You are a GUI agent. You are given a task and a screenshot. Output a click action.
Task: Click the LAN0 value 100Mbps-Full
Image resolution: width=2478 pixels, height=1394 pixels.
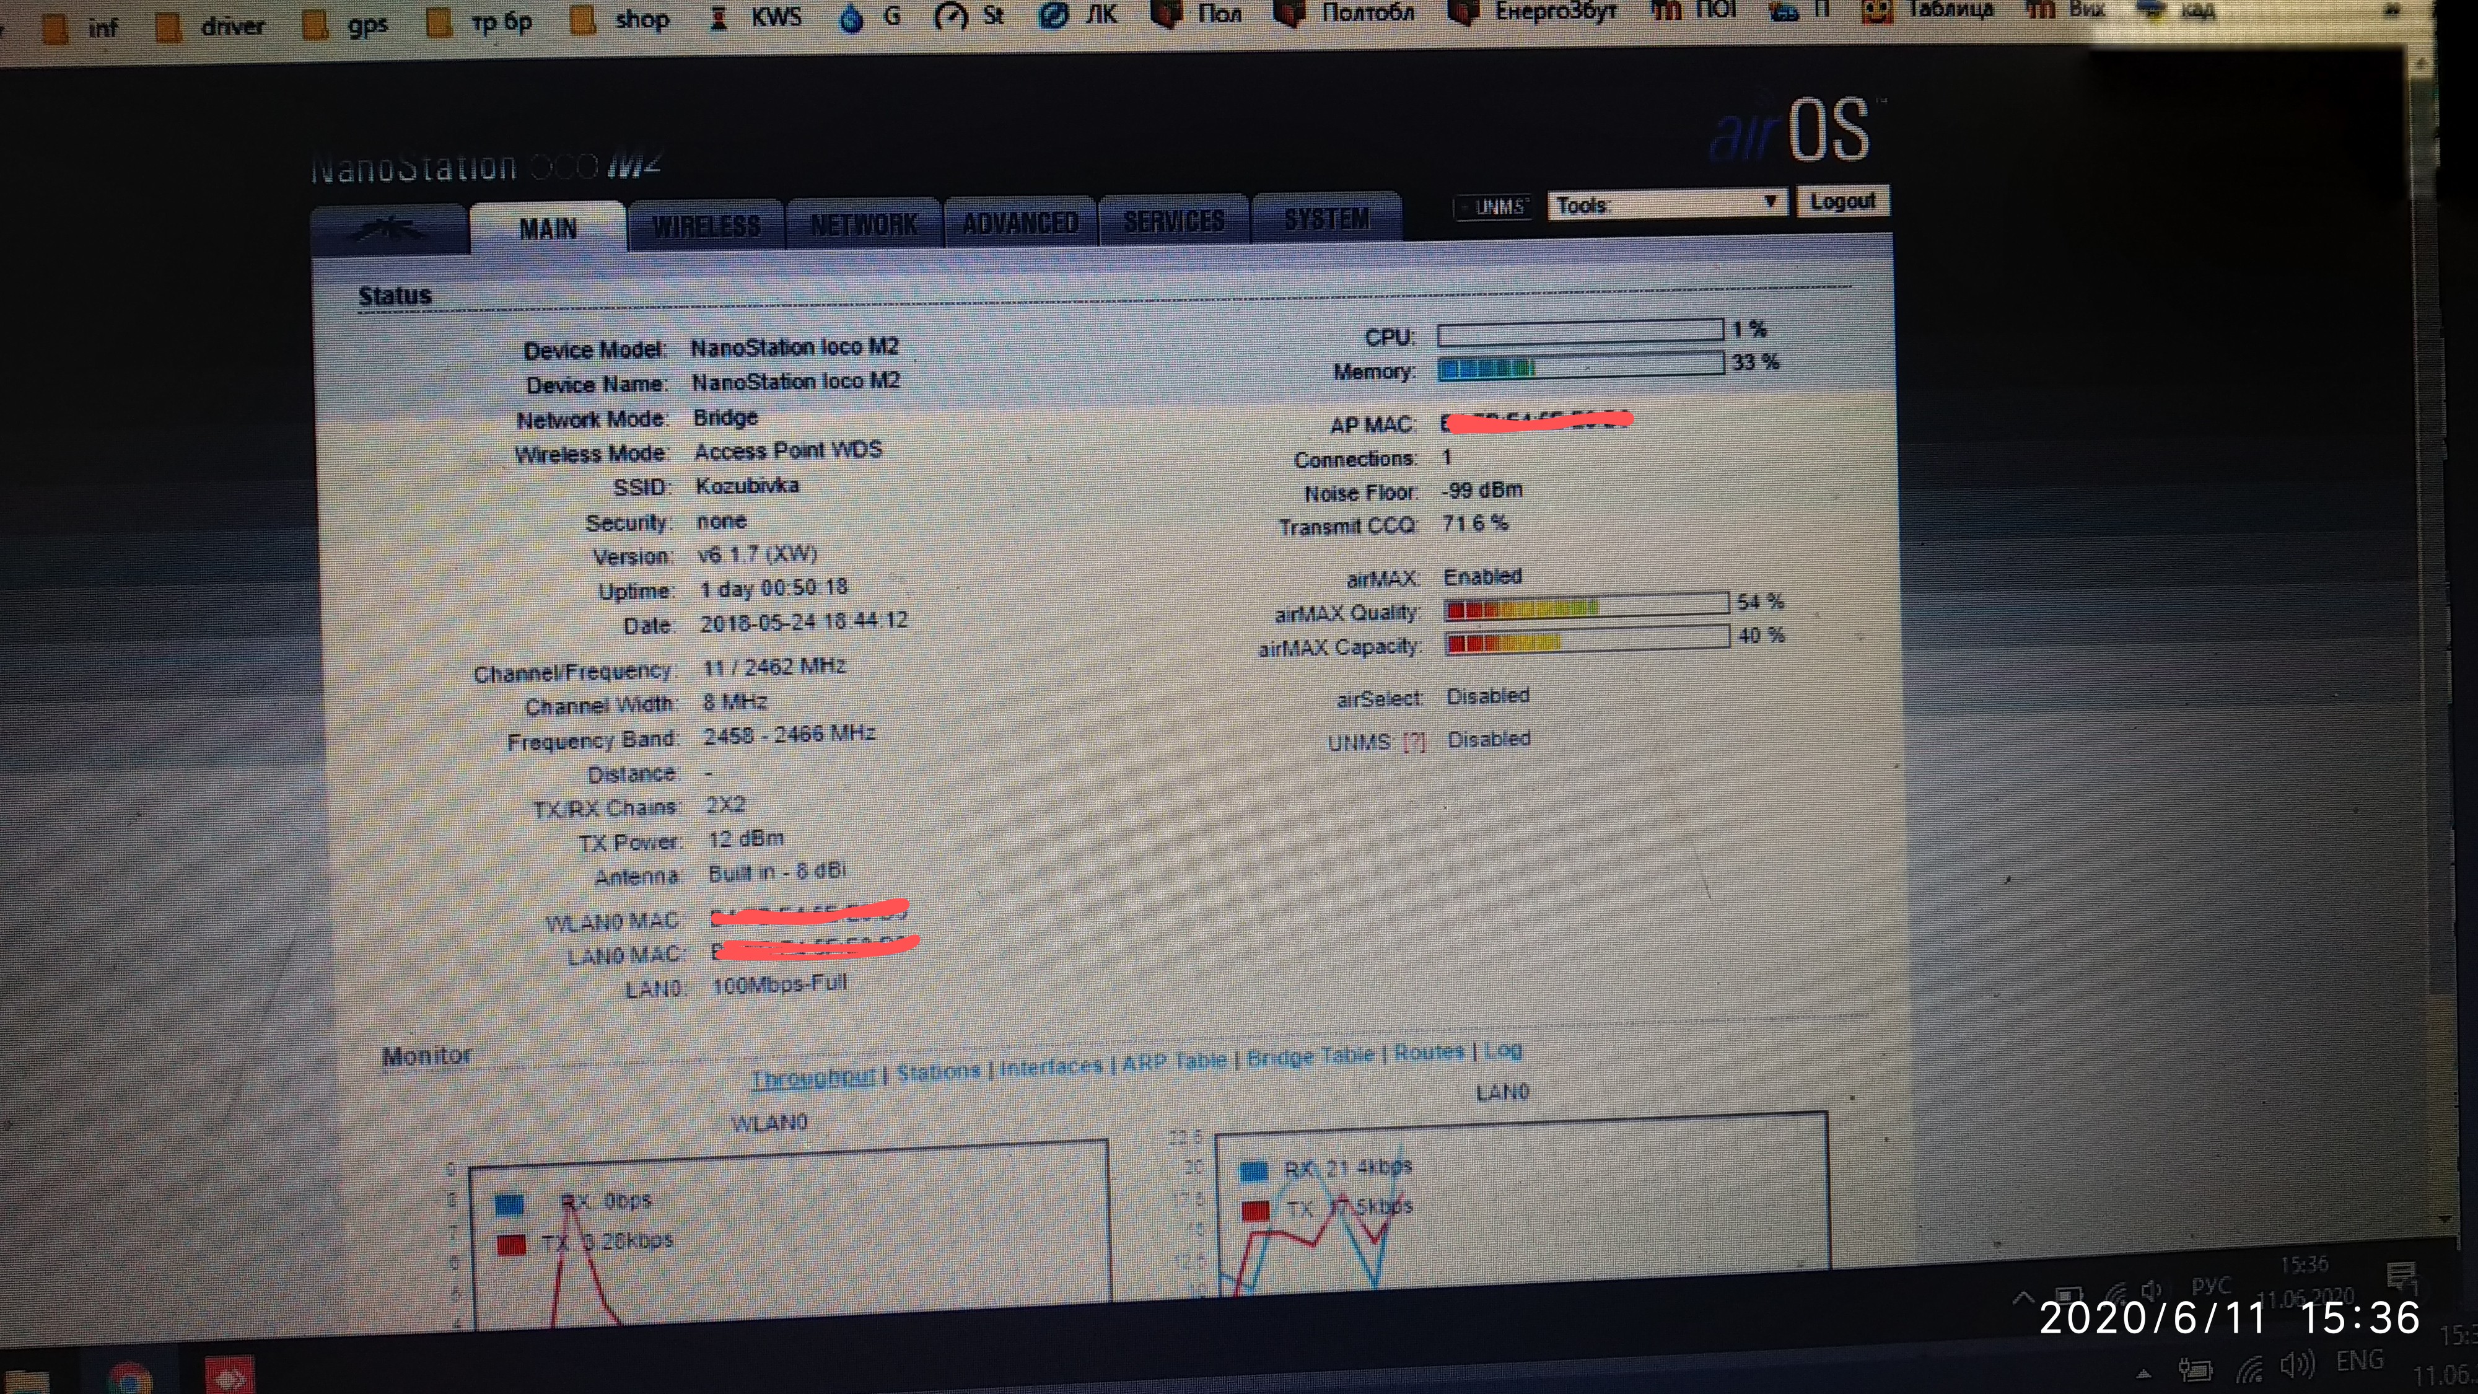(779, 984)
